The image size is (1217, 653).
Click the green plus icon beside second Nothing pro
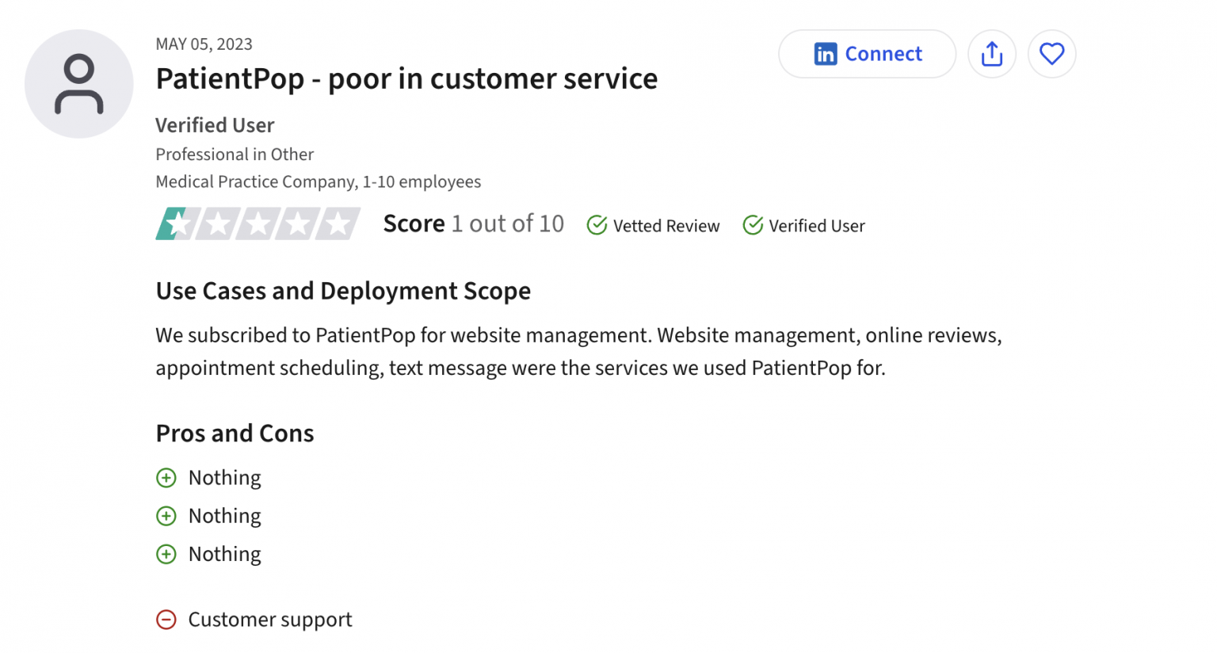pyautogui.click(x=166, y=516)
